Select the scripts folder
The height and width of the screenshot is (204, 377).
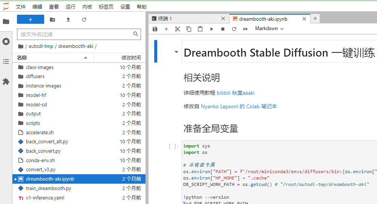coord(79,123)
